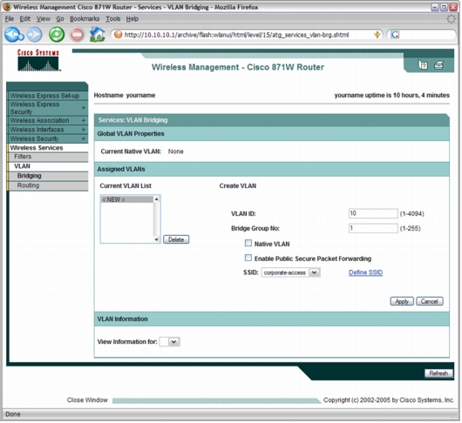Open the View menu
The width and height of the screenshot is (462, 423).
pyautogui.click(x=44, y=19)
